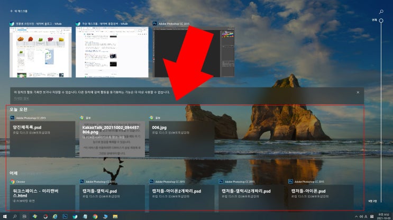Viewport: 393px width, 220px height.
Task: Click the 어제 section heading
Action: coord(14,173)
